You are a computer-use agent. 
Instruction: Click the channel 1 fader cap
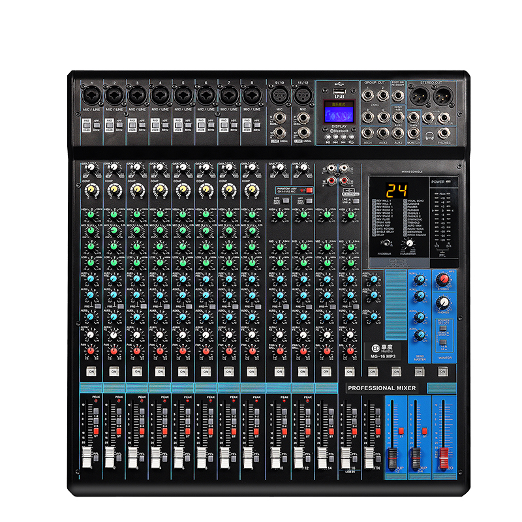coord(85,454)
